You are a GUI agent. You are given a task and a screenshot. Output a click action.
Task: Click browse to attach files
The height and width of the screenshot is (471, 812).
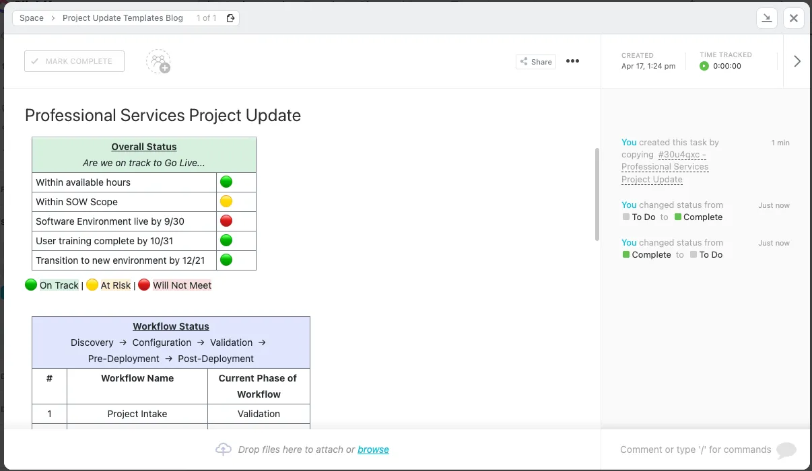373,449
